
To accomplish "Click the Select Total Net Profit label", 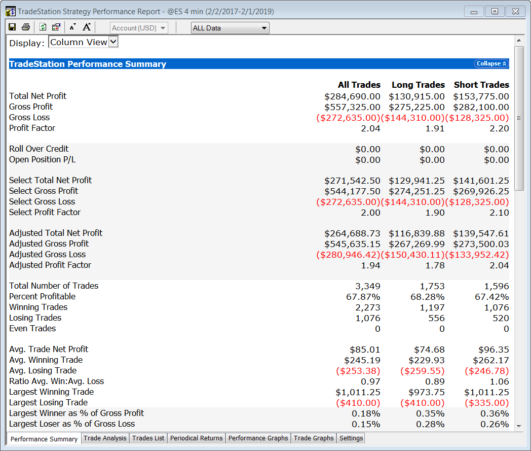I will pyautogui.click(x=51, y=181).
